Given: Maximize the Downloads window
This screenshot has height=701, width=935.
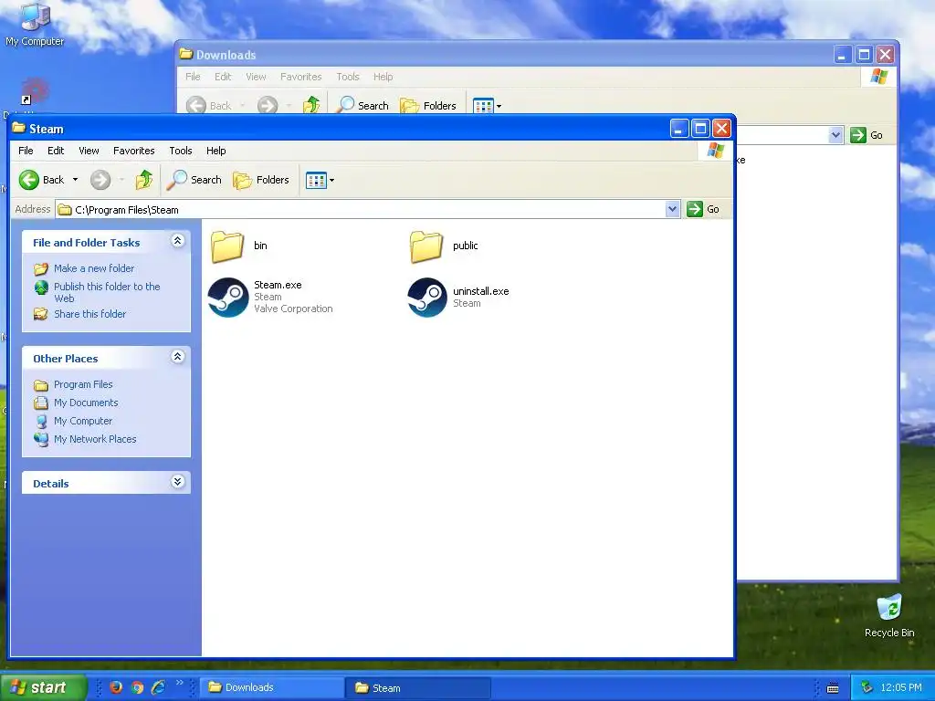Looking at the screenshot, I should pyautogui.click(x=864, y=55).
